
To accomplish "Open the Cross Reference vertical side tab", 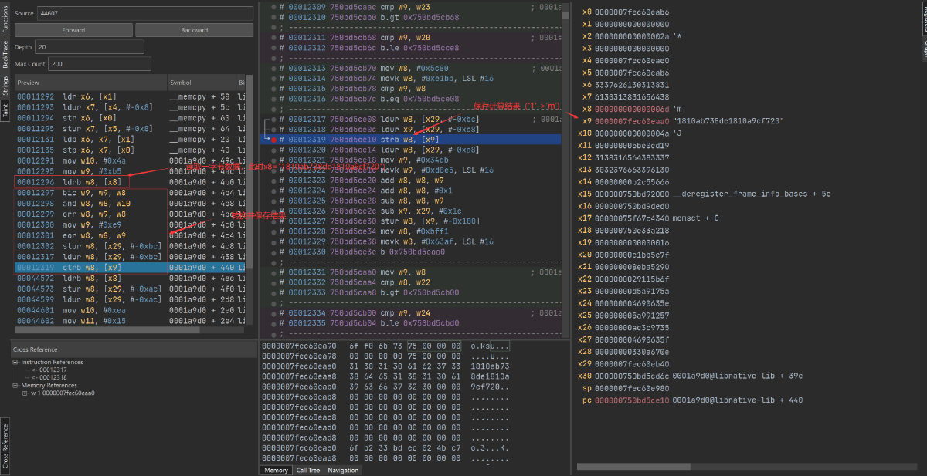I will tap(5, 447).
